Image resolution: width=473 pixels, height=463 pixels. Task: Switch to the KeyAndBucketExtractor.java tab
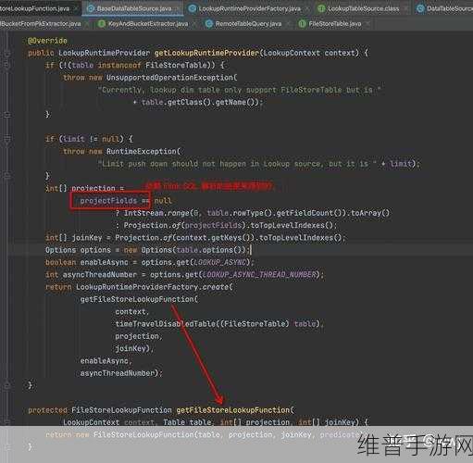[148, 23]
